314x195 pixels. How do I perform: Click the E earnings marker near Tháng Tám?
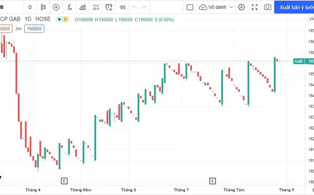[x=213, y=181]
